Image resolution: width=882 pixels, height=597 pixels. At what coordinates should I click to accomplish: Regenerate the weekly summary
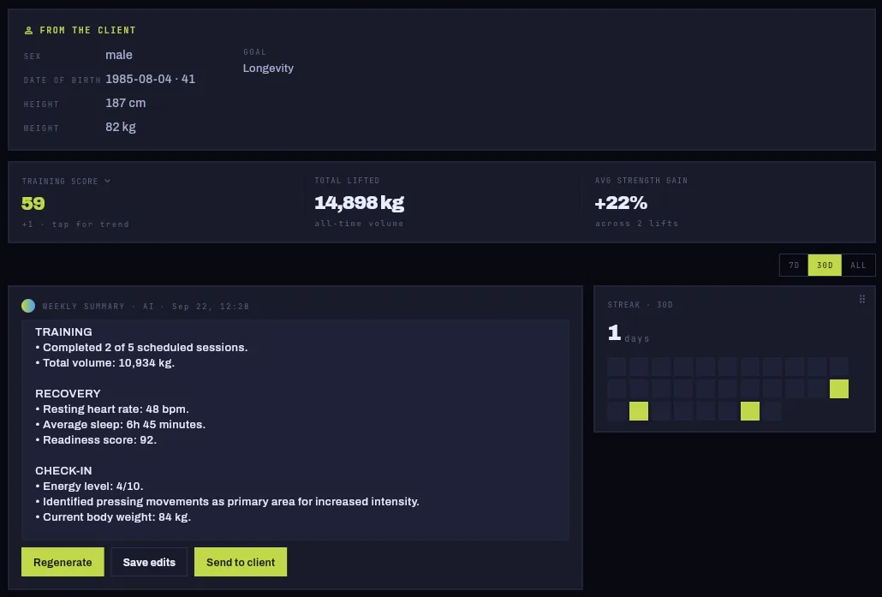(63, 562)
